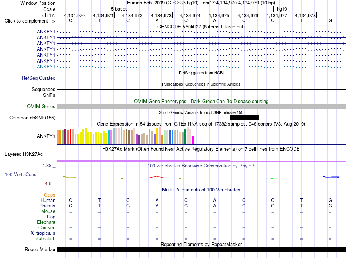Viewport: 346px width, 258px height.
Task: Click the '100 Vert. Cons' label
Action: [20, 174]
